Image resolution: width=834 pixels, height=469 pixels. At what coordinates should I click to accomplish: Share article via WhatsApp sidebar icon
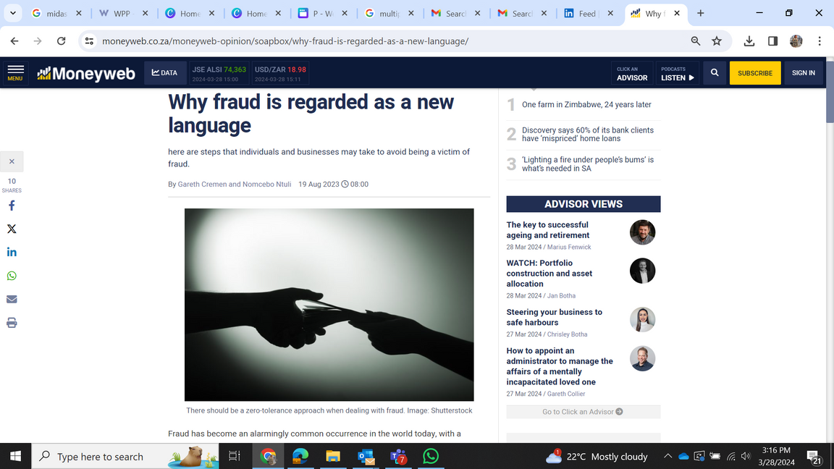pyautogui.click(x=12, y=276)
